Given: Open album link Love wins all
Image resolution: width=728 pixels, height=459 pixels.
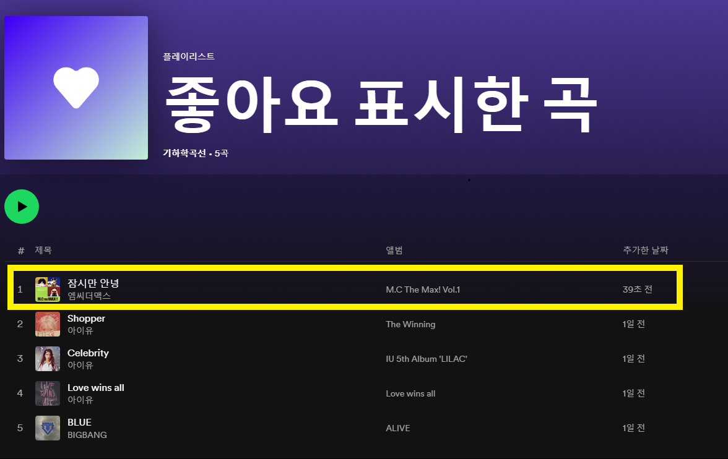Looking at the screenshot, I should 410,393.
